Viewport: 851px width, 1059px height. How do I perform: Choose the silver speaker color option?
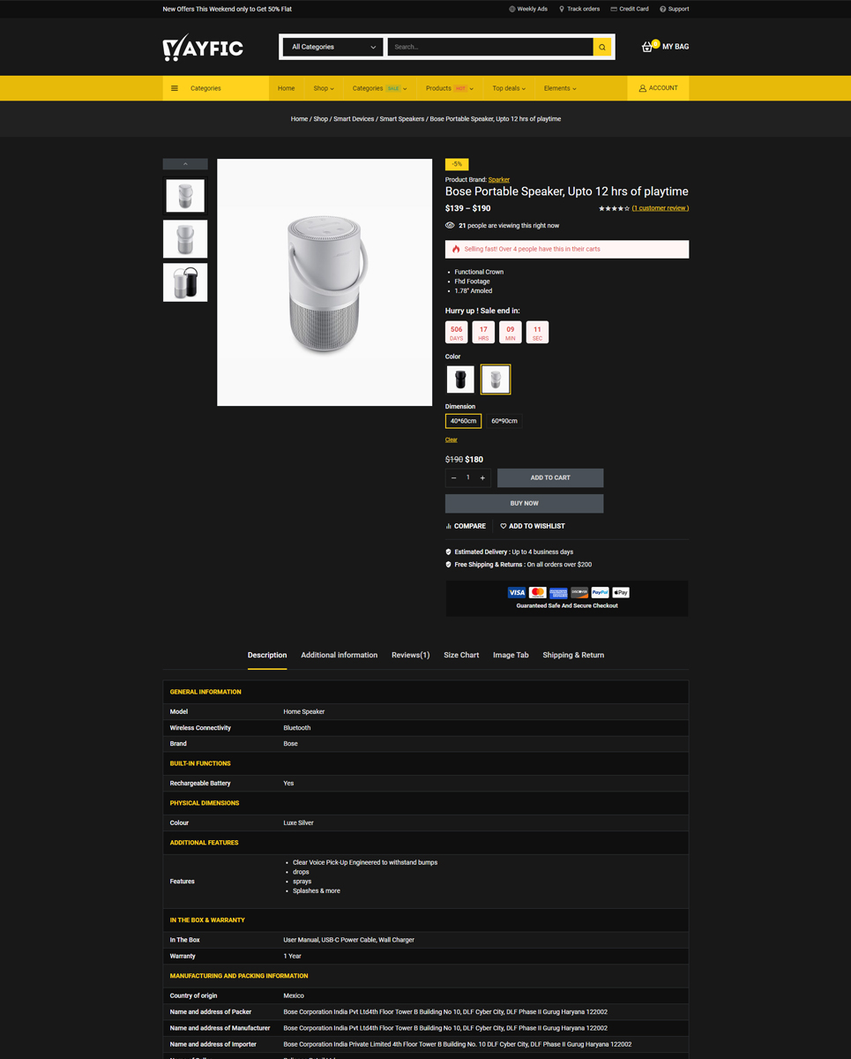[496, 379]
